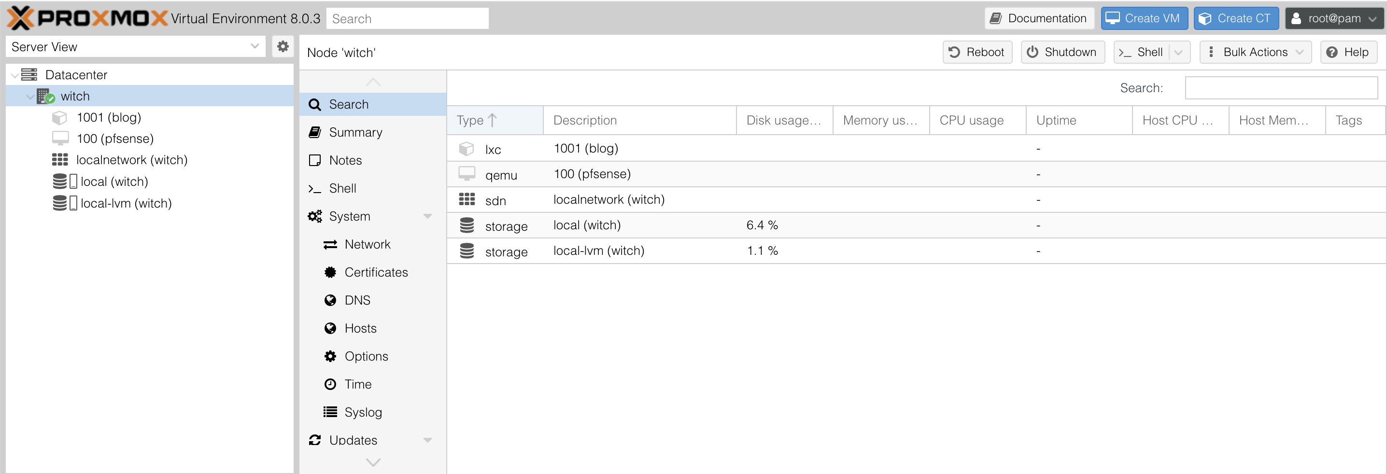Click the Create VM button
1387x474 pixels.
1144,18
